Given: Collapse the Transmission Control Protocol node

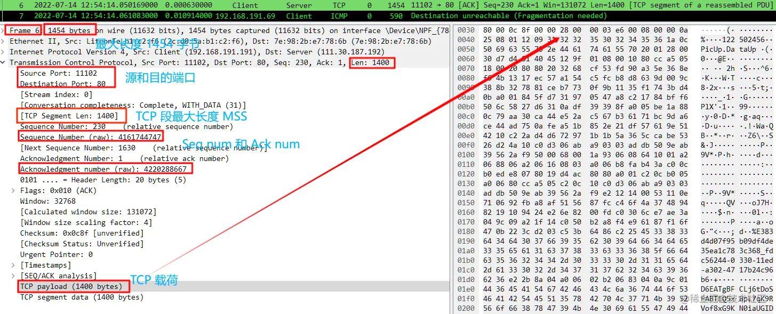Looking at the screenshot, I should click(x=4, y=62).
